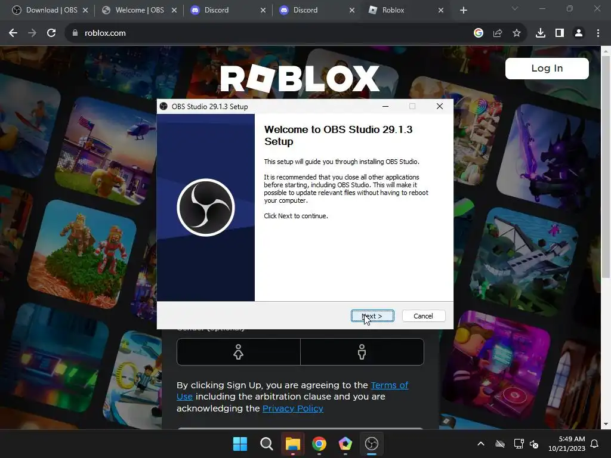Cancel the OBS Studio setup
611x458 pixels.
pyautogui.click(x=423, y=316)
